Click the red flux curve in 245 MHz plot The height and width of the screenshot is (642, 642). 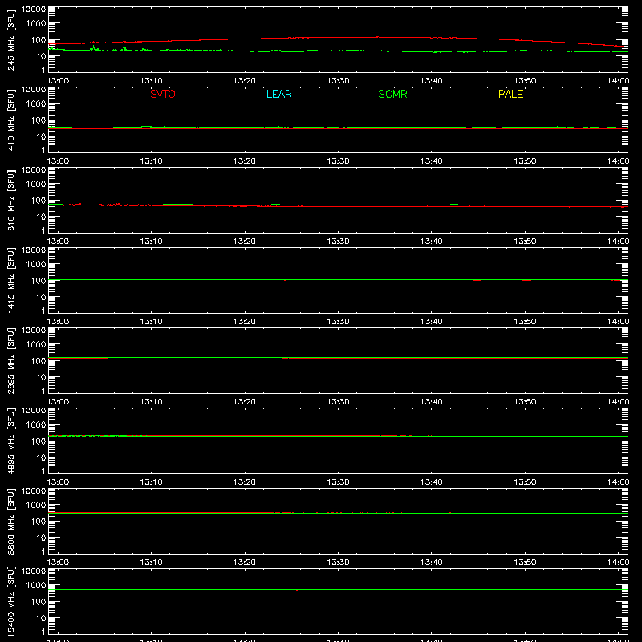click(338, 37)
